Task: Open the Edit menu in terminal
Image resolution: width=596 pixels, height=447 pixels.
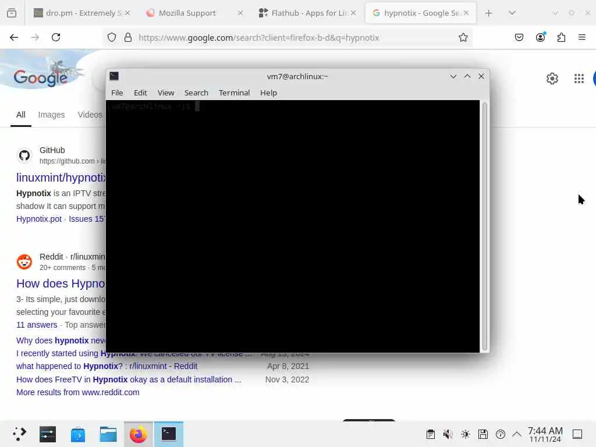Action: click(140, 93)
